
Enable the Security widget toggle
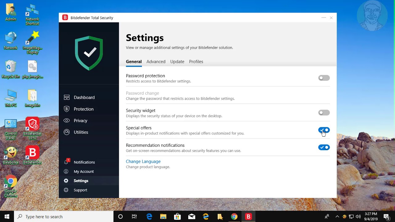324,113
